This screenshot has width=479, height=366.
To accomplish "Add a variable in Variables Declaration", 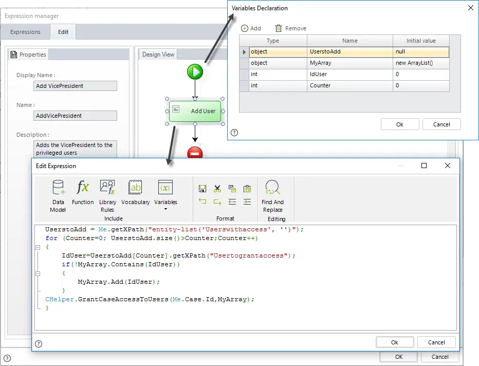I will [251, 28].
